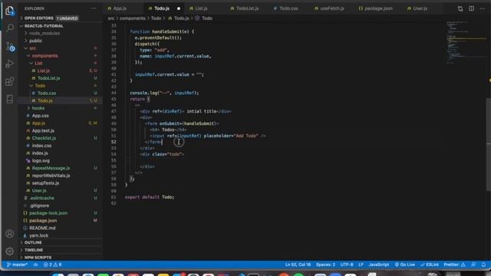491x276 pixels.
Task: Change encoding UTF-8 in status bar
Action: point(347,264)
